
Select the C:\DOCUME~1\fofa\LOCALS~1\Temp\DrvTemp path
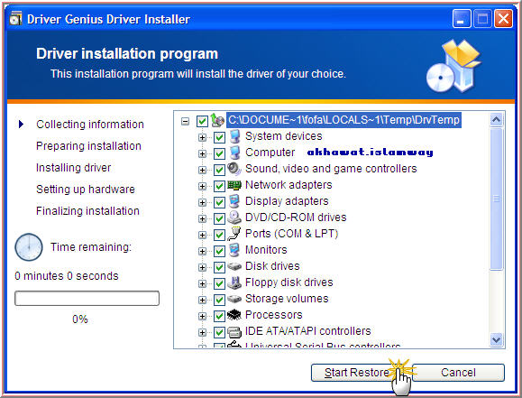[x=343, y=120]
